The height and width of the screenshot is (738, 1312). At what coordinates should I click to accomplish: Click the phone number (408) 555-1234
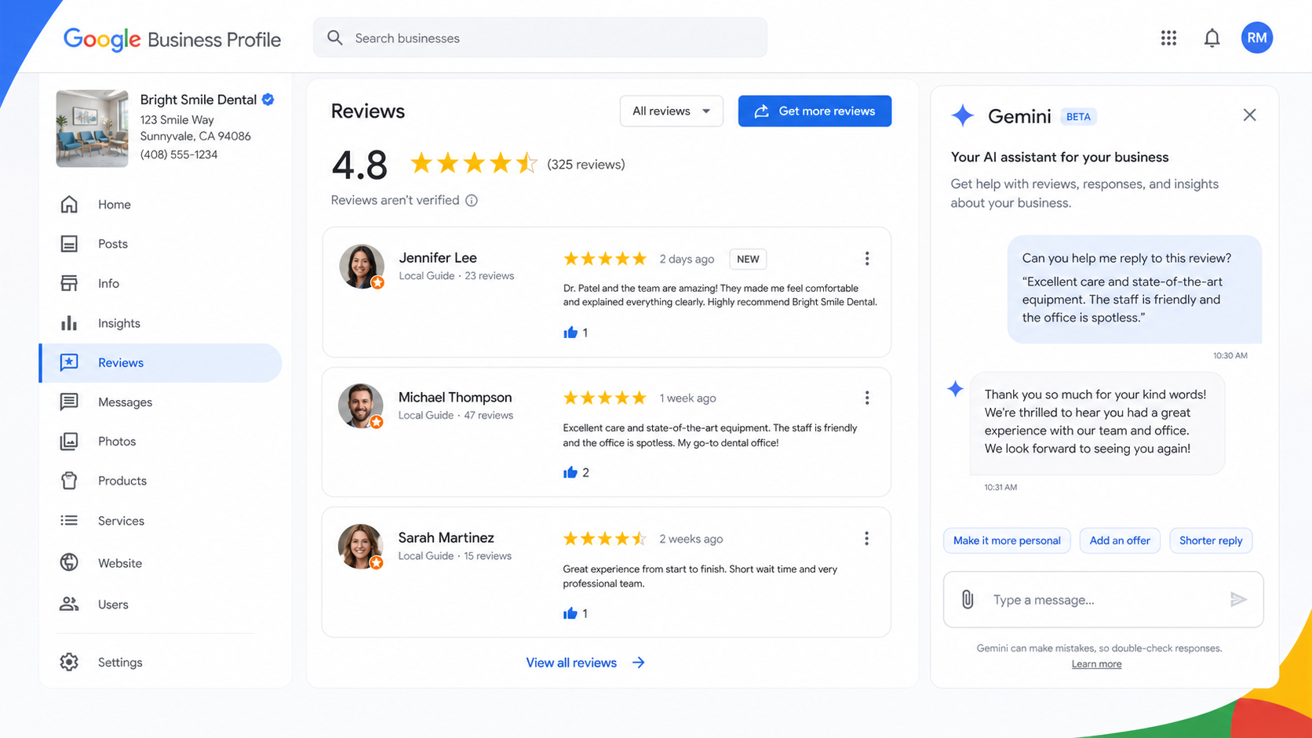click(x=179, y=155)
